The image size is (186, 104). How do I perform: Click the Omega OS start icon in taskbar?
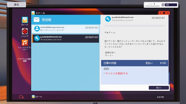tap(21, 97)
